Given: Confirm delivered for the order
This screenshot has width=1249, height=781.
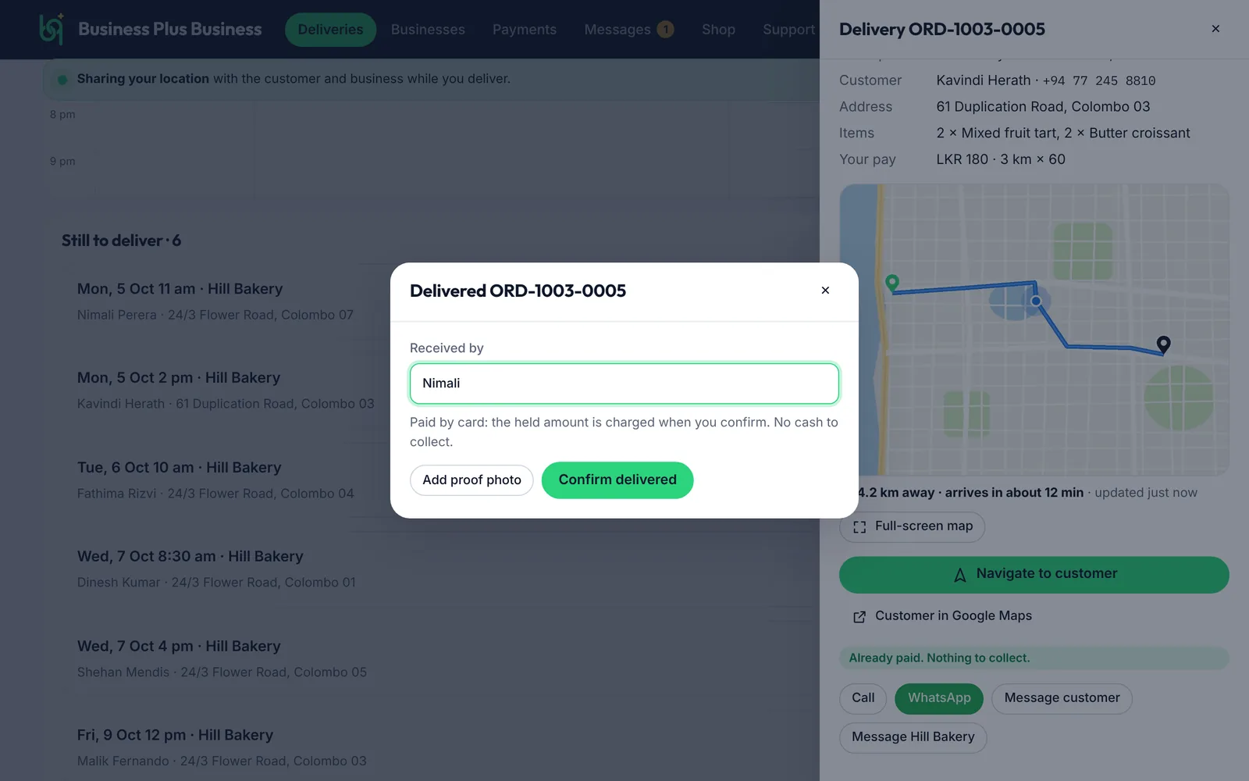Looking at the screenshot, I should pos(617,480).
